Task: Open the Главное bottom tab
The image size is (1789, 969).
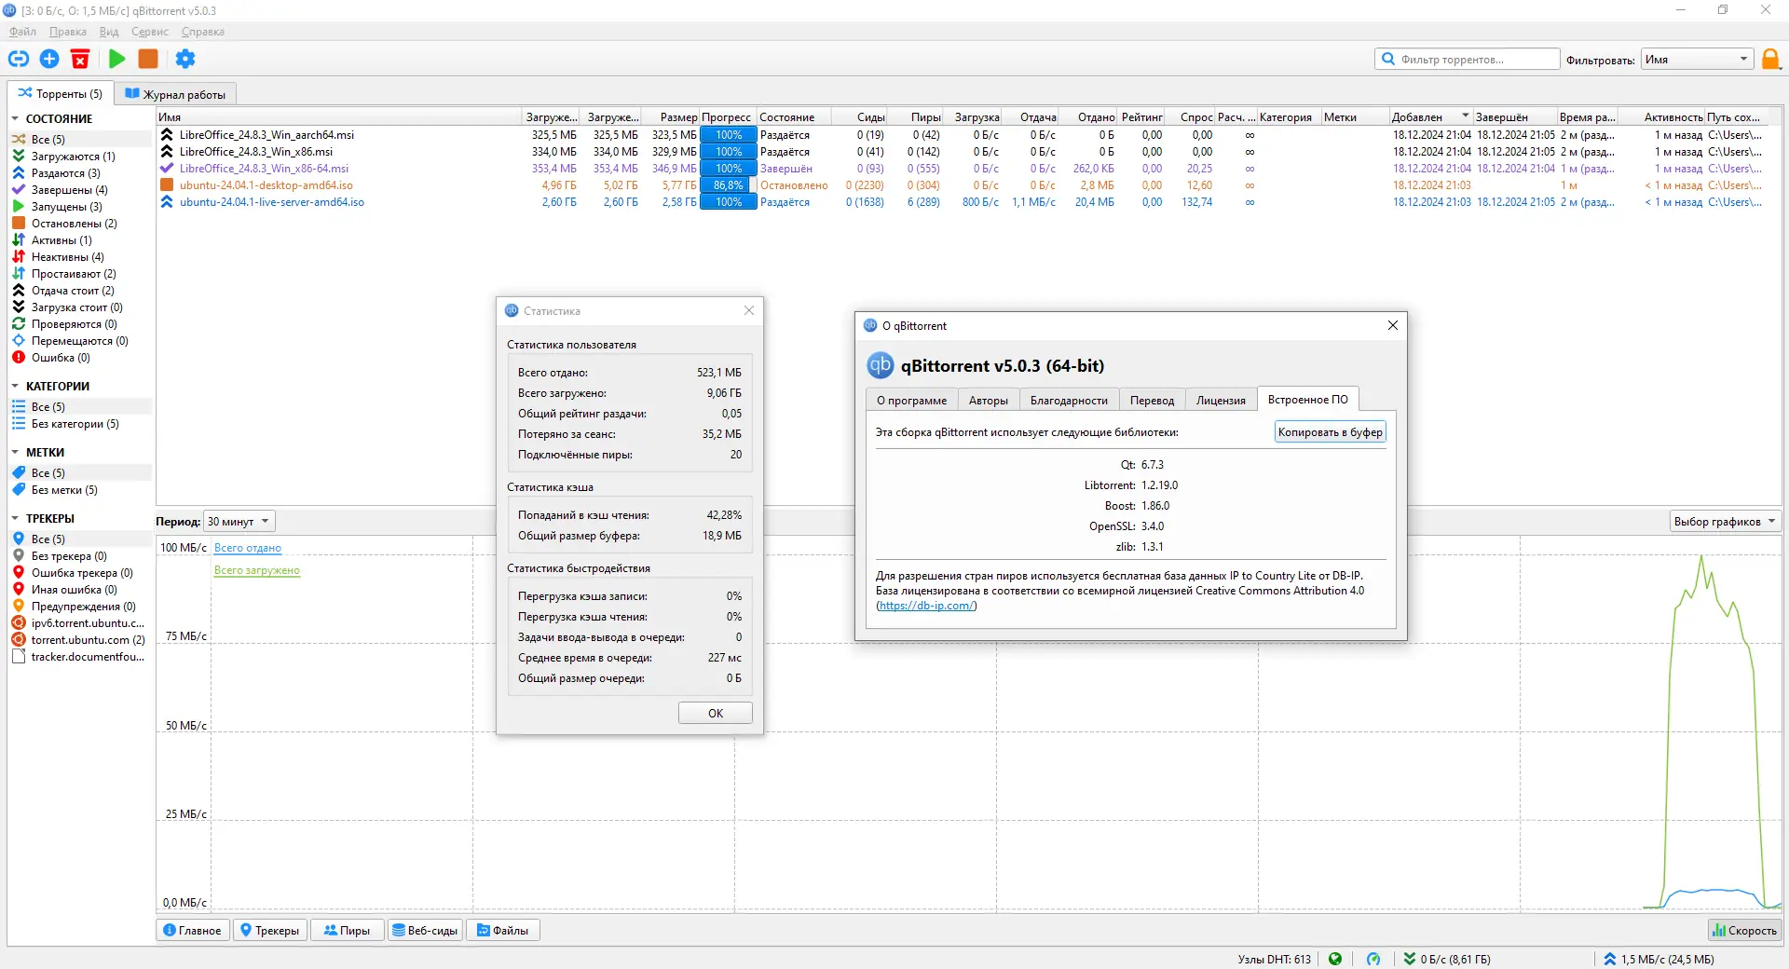Action: tap(193, 930)
